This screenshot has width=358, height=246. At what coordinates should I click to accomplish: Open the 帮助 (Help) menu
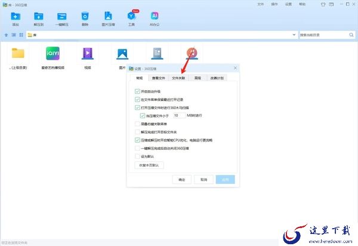coord(303,4)
